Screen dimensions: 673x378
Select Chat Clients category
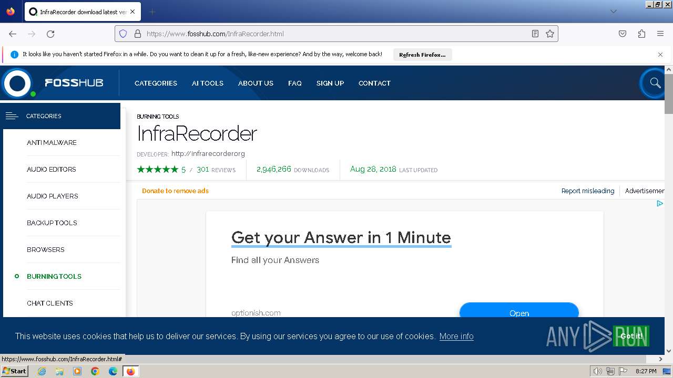pos(49,303)
